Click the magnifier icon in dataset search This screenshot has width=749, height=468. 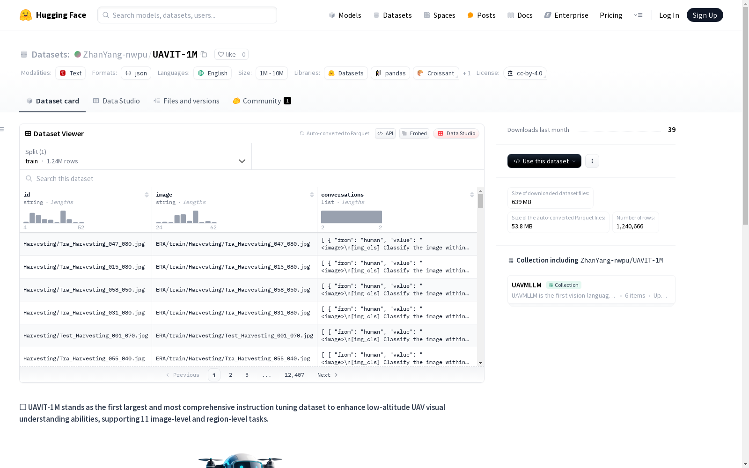tap(29, 178)
